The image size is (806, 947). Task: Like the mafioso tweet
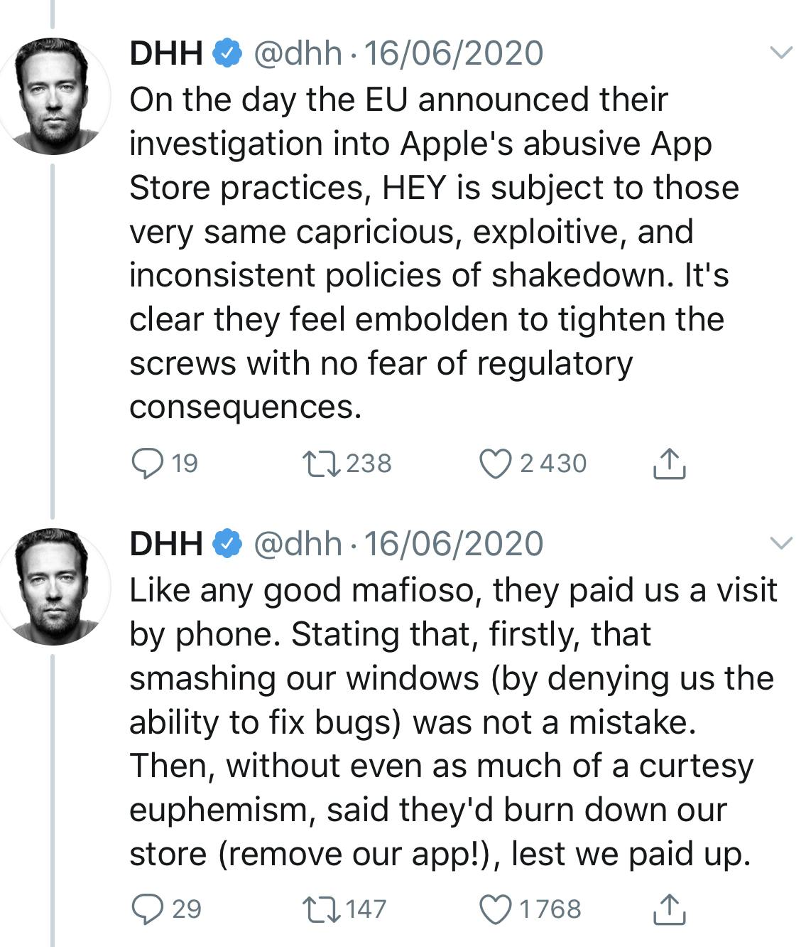[x=494, y=909]
